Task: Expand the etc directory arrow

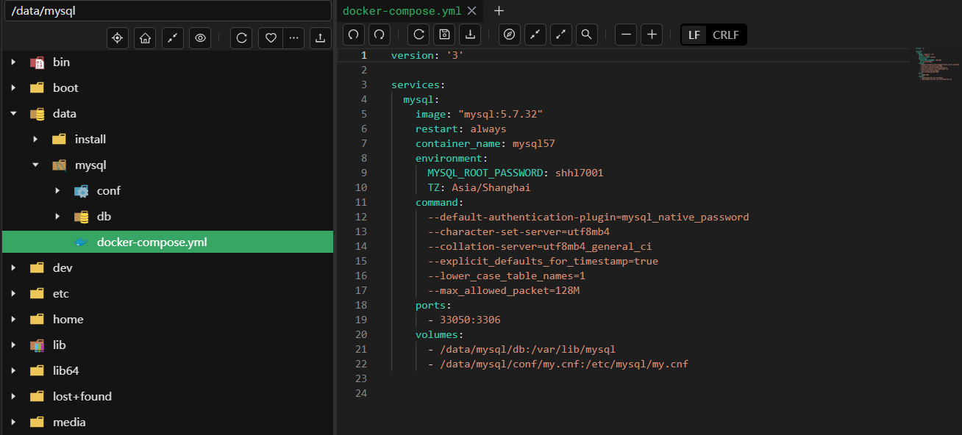Action: coord(13,294)
